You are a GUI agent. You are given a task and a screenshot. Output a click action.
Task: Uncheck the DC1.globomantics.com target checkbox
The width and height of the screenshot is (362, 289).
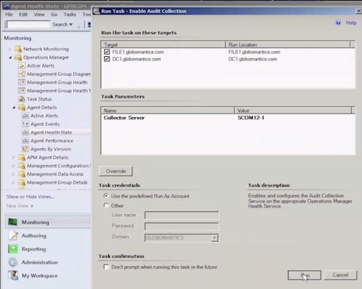[x=107, y=59]
